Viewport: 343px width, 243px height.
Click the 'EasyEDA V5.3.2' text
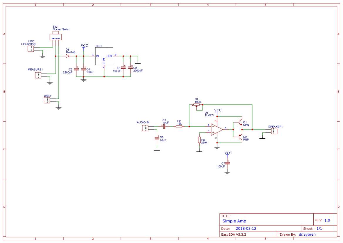click(x=234, y=234)
